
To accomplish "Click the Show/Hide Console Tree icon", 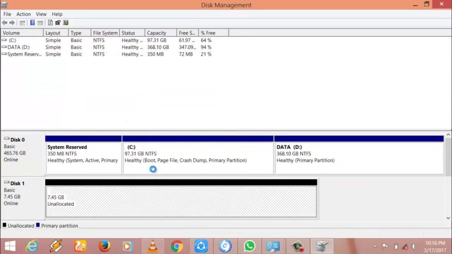I will [22, 23].
